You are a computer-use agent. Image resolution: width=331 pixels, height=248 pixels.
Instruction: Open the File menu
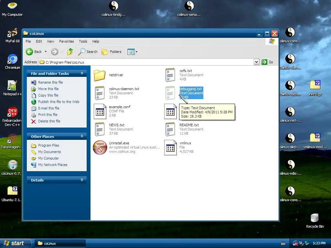28,41
